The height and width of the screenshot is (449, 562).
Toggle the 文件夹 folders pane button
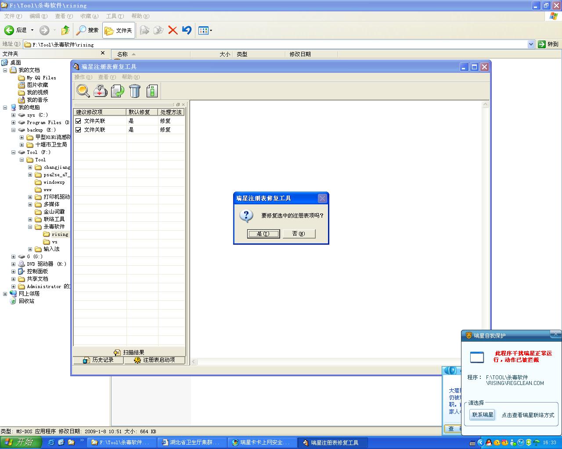tap(119, 30)
